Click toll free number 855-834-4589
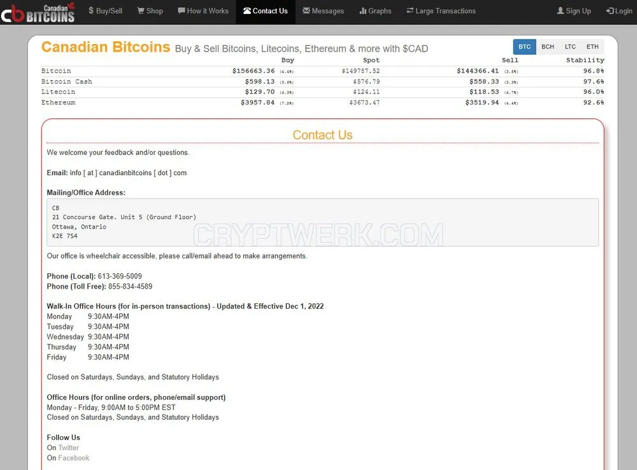This screenshot has width=637, height=470. click(131, 287)
